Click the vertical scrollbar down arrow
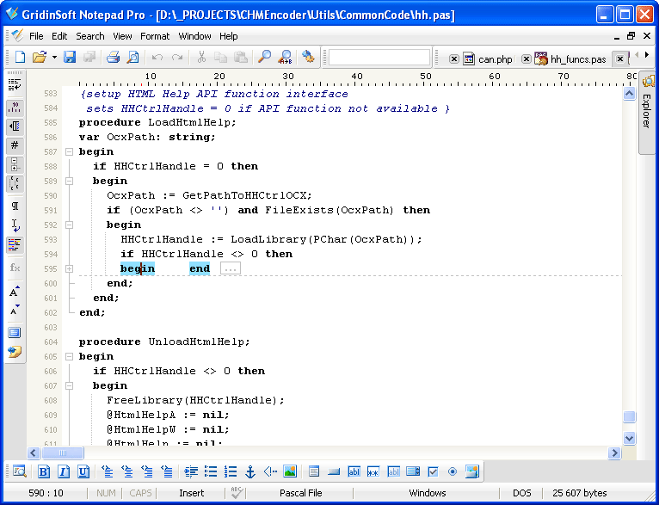This screenshot has width=659, height=505. (x=629, y=438)
